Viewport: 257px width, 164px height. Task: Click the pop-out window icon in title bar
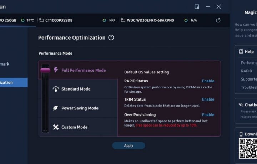(197, 7)
